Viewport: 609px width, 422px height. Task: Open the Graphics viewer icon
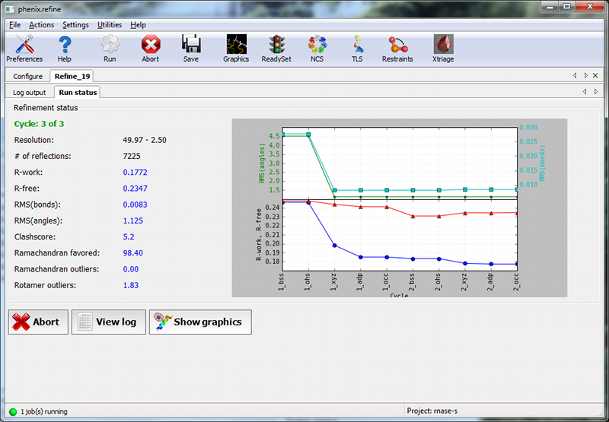point(236,47)
